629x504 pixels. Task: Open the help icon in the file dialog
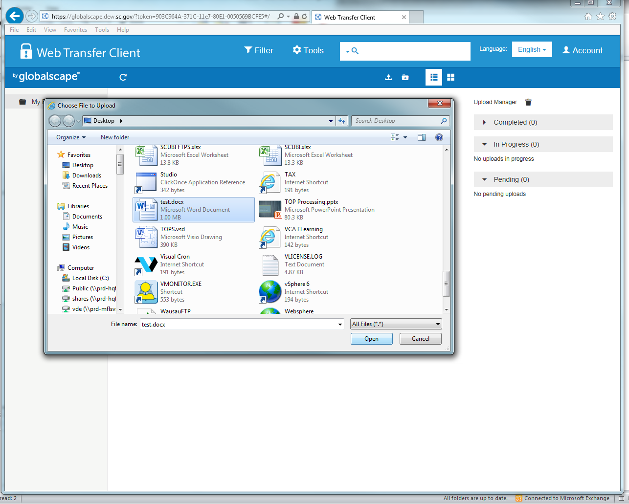pyautogui.click(x=439, y=137)
